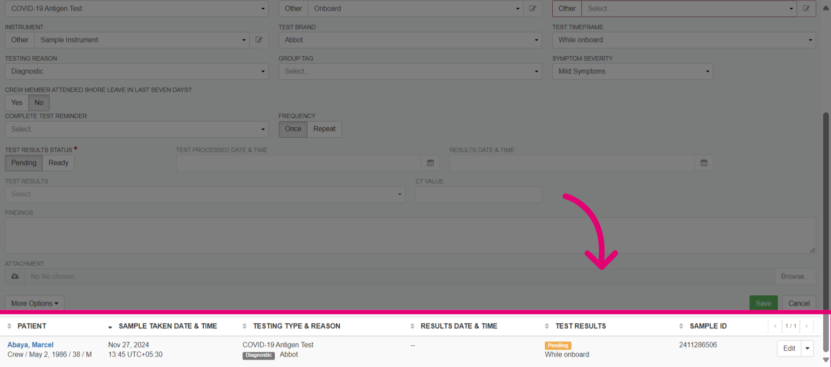The height and width of the screenshot is (367, 831).
Task: Click Browse to choose attachment file
Action: pyautogui.click(x=795, y=277)
